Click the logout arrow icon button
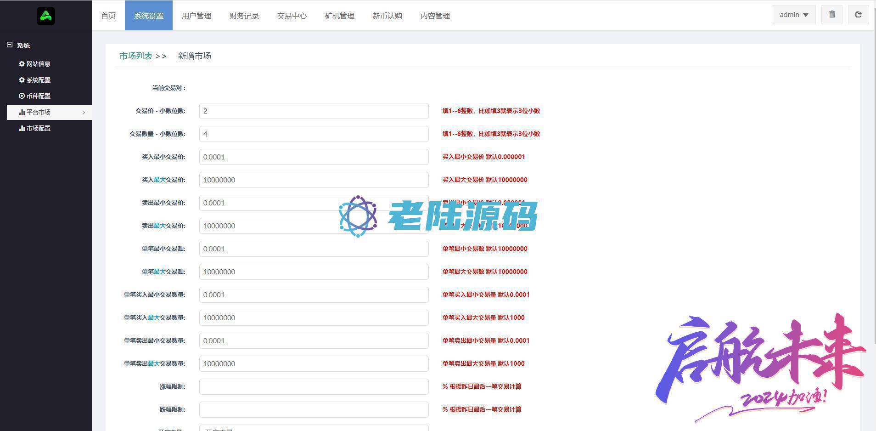The height and width of the screenshot is (431, 876). pos(858,15)
